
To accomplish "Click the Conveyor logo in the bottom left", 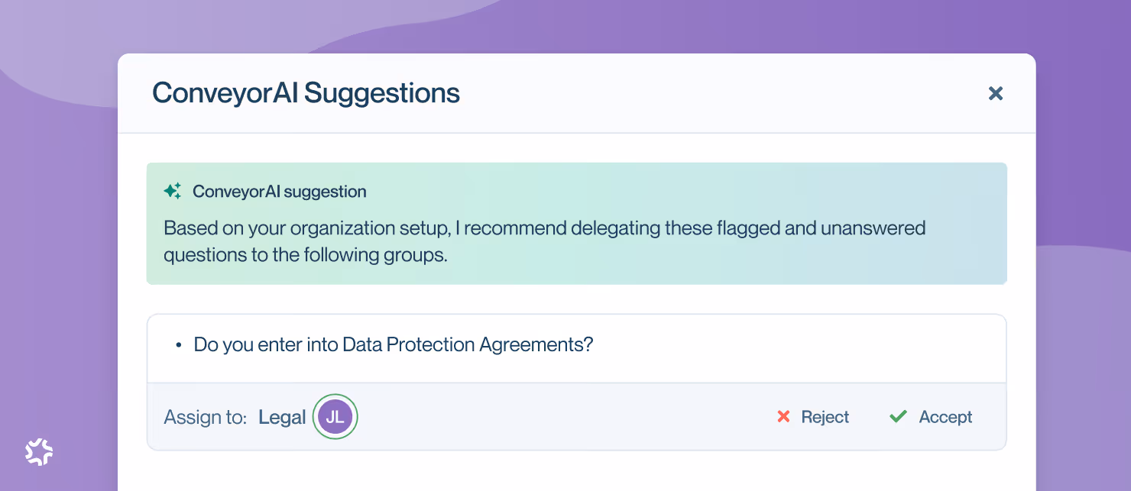I will point(39,452).
